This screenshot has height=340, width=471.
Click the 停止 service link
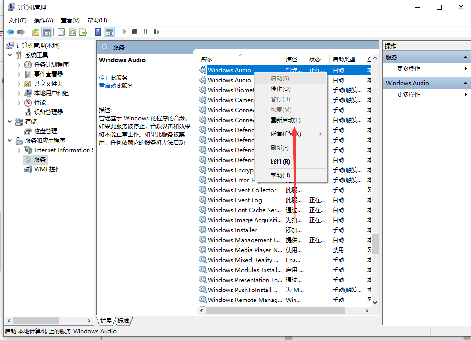105,78
